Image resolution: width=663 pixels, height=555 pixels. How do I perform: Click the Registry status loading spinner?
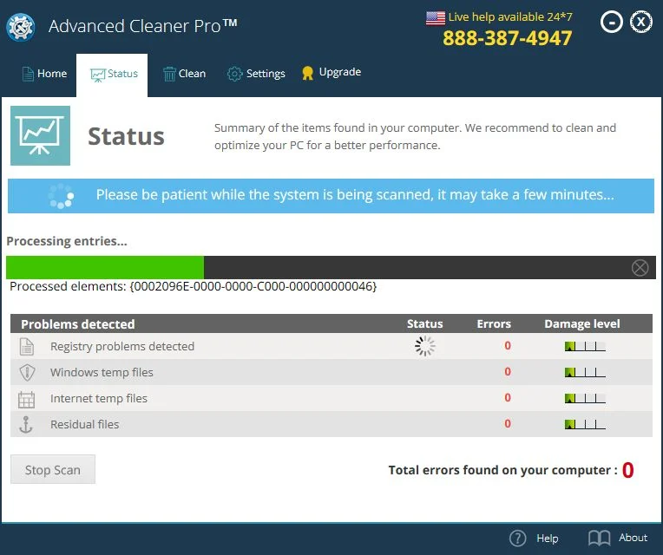425,346
